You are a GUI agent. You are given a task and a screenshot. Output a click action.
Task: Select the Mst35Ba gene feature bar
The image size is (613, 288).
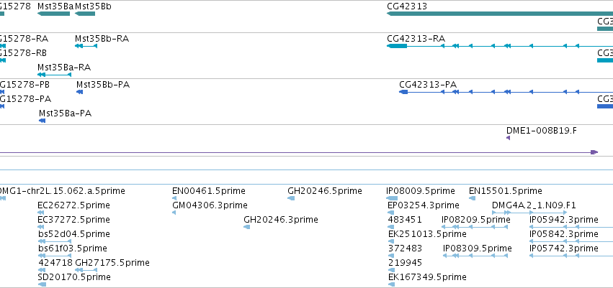point(53,14)
